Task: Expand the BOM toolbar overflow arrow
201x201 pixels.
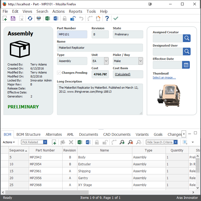Action: [192, 142]
